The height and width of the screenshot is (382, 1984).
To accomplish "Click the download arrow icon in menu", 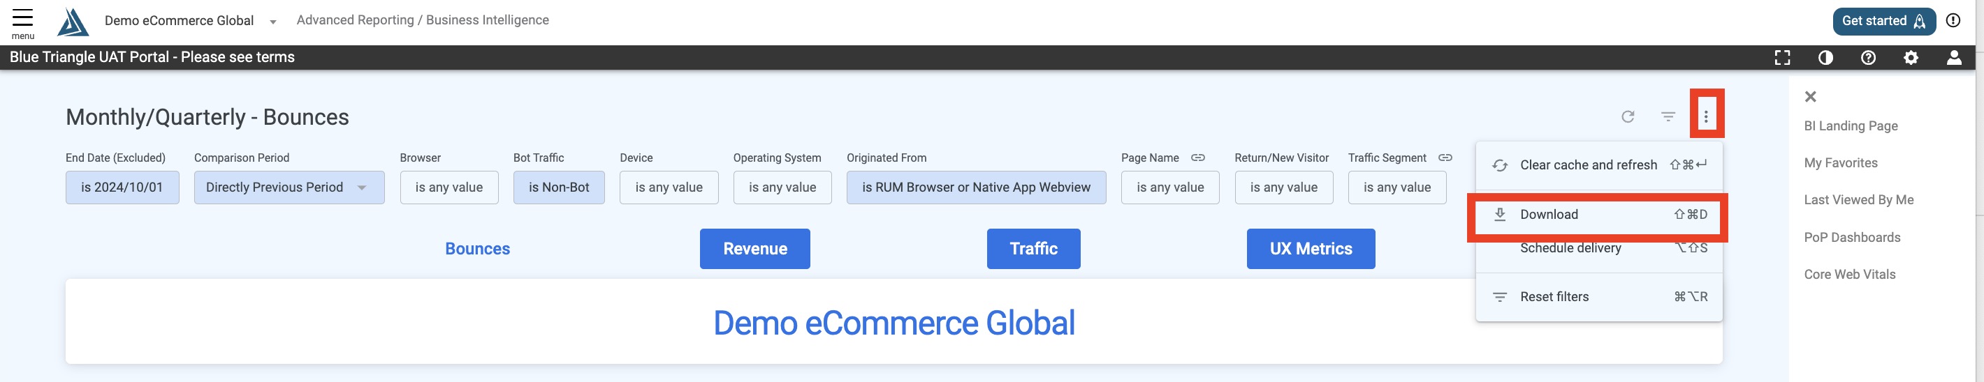I will [1500, 215].
